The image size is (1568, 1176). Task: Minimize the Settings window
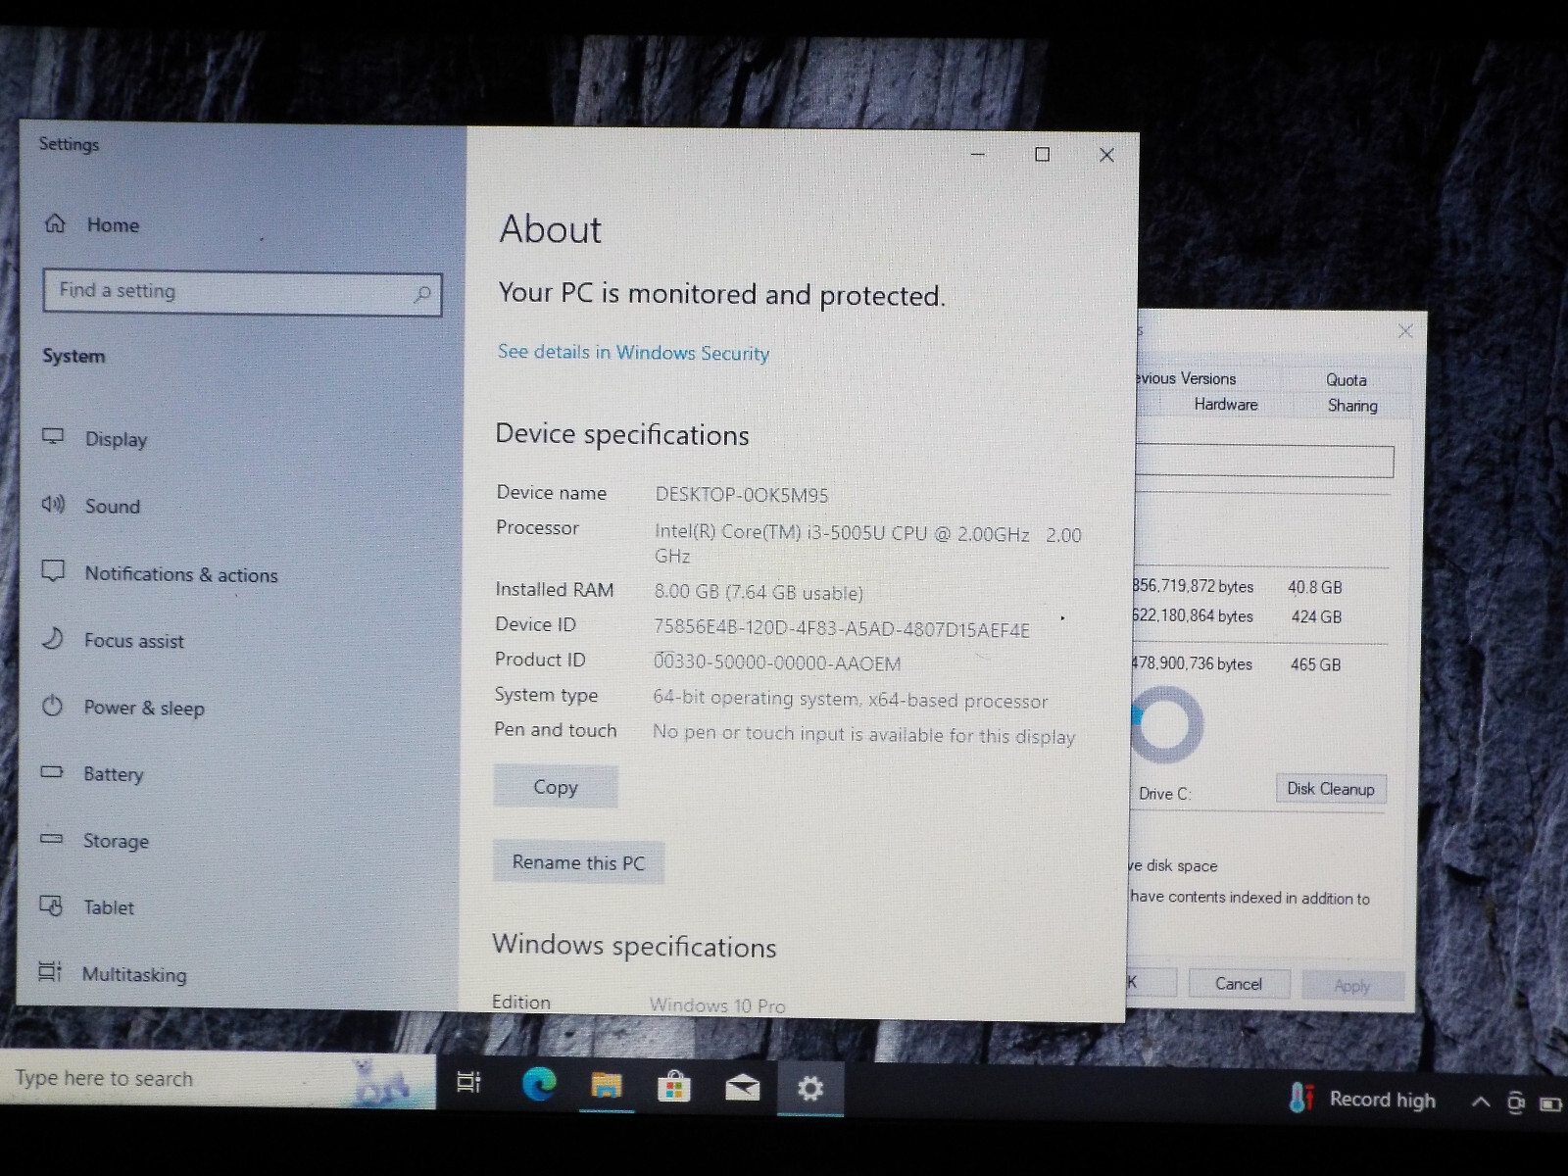tap(978, 154)
